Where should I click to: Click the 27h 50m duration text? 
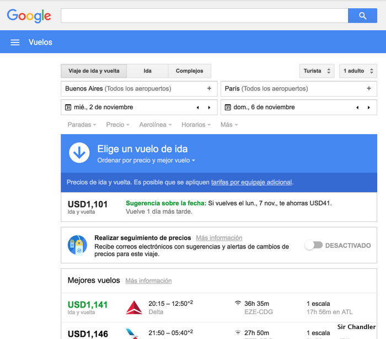point(257,333)
